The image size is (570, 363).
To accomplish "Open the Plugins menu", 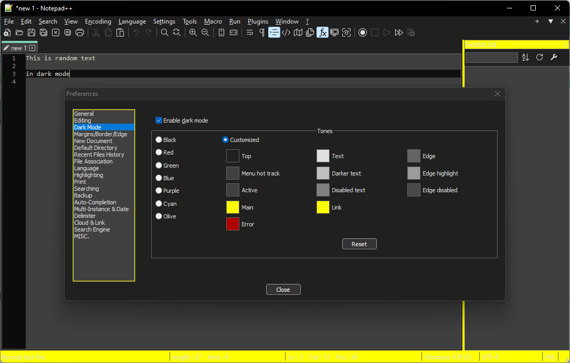I will (x=258, y=21).
